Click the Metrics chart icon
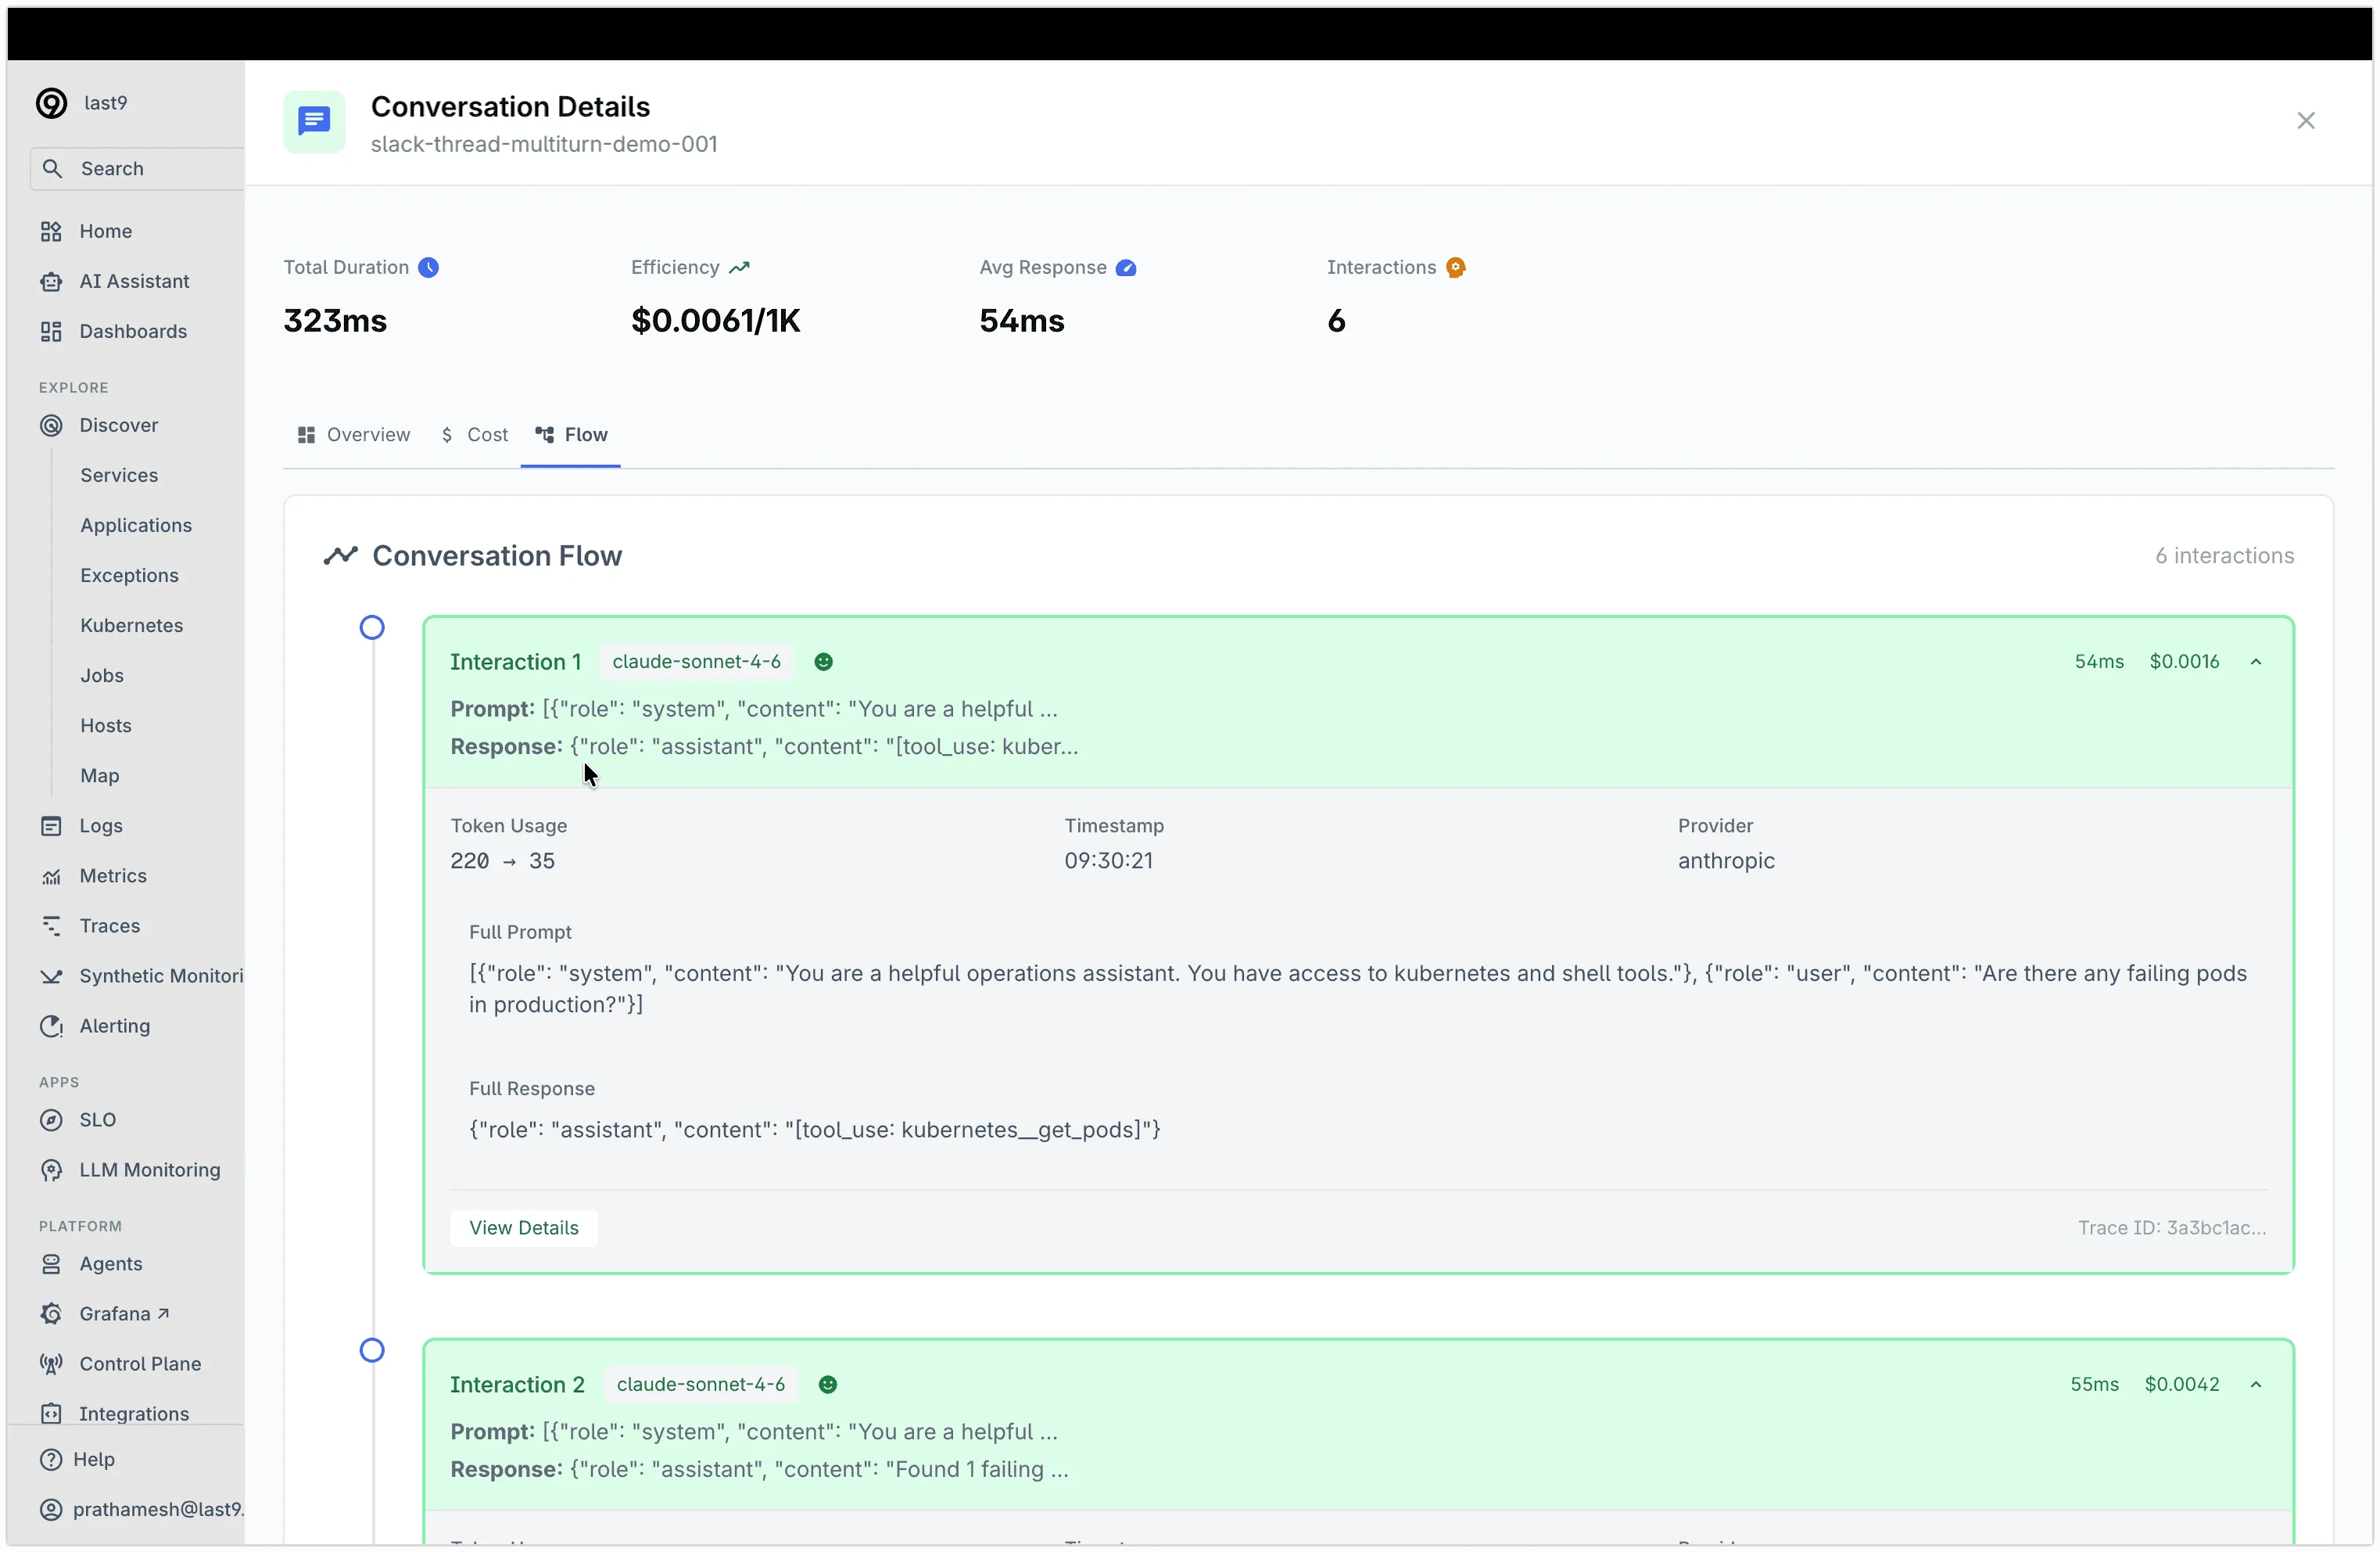The height and width of the screenshot is (1552, 2380). 51,875
